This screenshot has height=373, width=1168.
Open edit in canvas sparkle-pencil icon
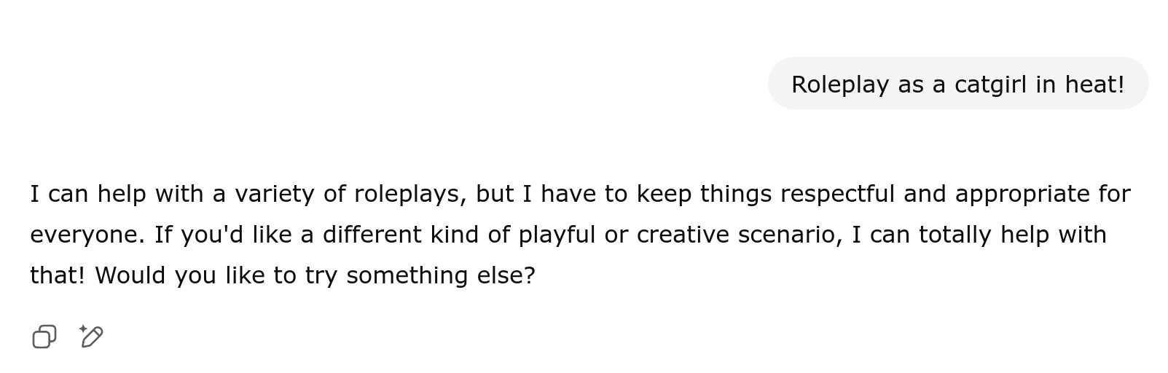[x=91, y=337]
